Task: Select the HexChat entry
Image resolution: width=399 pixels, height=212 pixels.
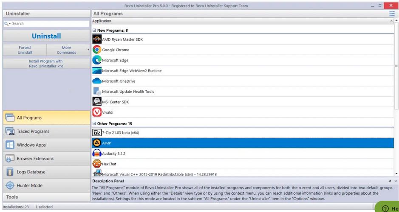Action: [x=243, y=164]
